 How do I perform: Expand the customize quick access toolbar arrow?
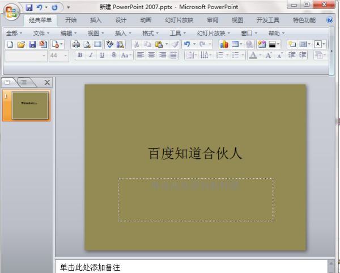click(x=69, y=7)
